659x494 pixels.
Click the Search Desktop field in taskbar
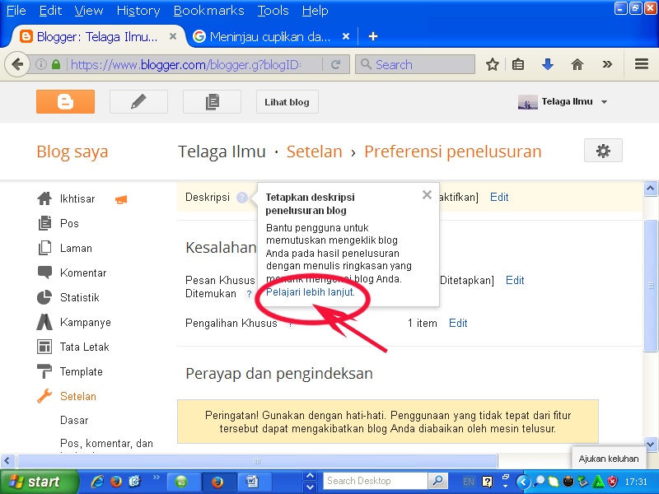tap(376, 481)
